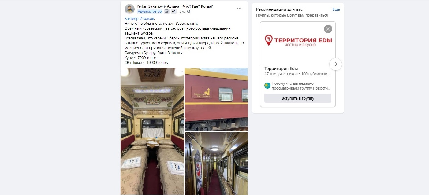Click the Администратор badge

[150, 11]
